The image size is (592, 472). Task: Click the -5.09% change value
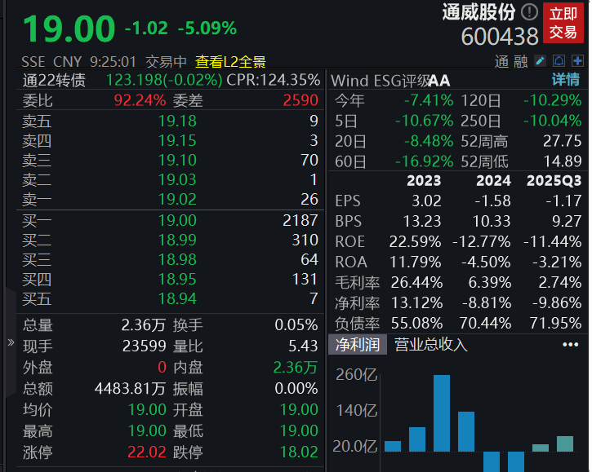(207, 29)
